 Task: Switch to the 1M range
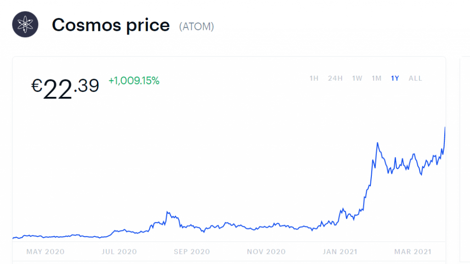[376, 79]
